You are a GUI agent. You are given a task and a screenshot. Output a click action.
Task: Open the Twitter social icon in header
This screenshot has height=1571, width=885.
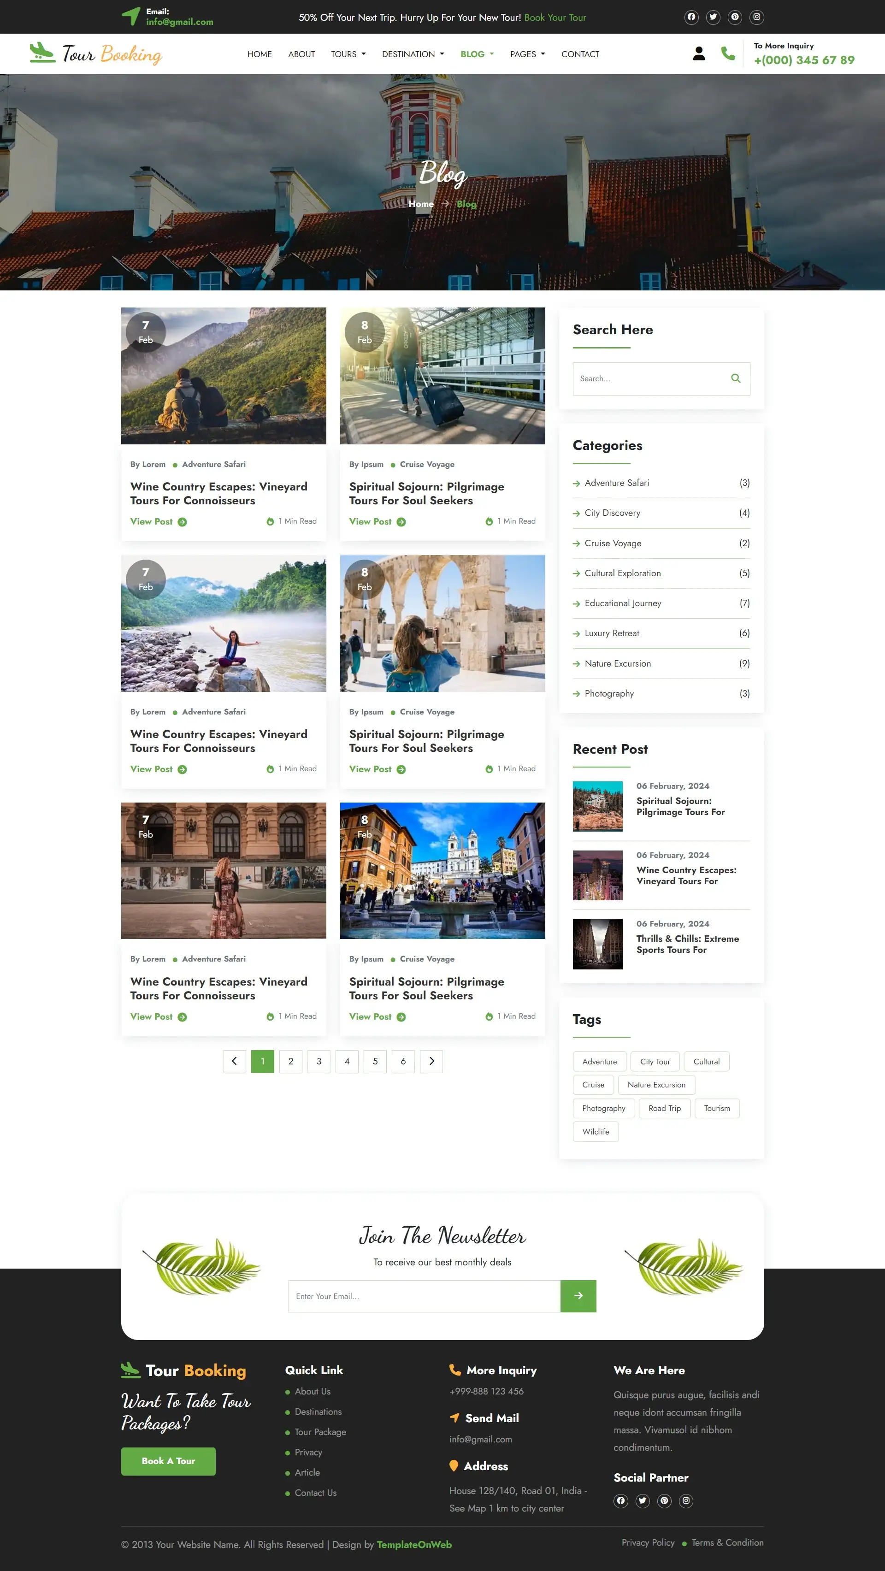point(713,17)
